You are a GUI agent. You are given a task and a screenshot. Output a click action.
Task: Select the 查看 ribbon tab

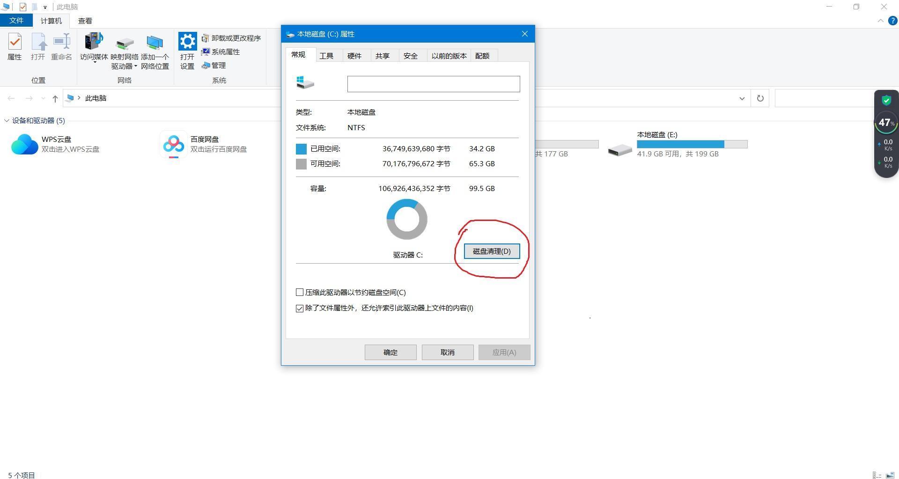click(x=85, y=21)
